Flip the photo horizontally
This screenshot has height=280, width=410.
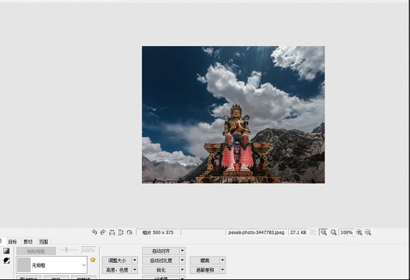tap(112, 232)
